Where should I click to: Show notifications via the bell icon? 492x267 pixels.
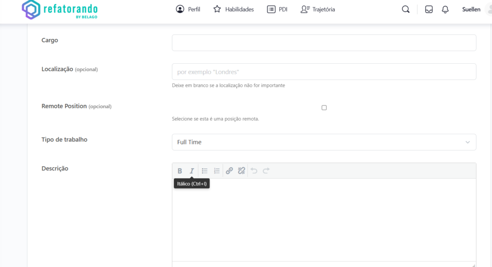point(445,10)
